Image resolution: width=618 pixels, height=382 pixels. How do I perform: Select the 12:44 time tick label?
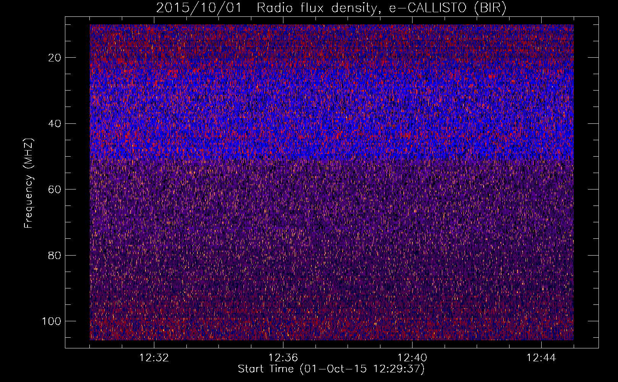pos(541,358)
